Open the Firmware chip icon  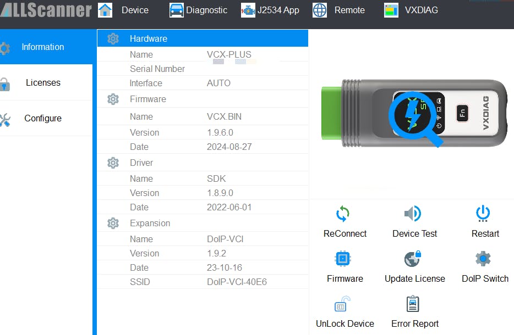[x=343, y=259]
